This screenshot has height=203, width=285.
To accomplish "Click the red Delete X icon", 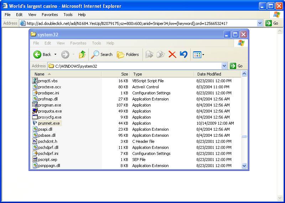I will [x=172, y=54].
